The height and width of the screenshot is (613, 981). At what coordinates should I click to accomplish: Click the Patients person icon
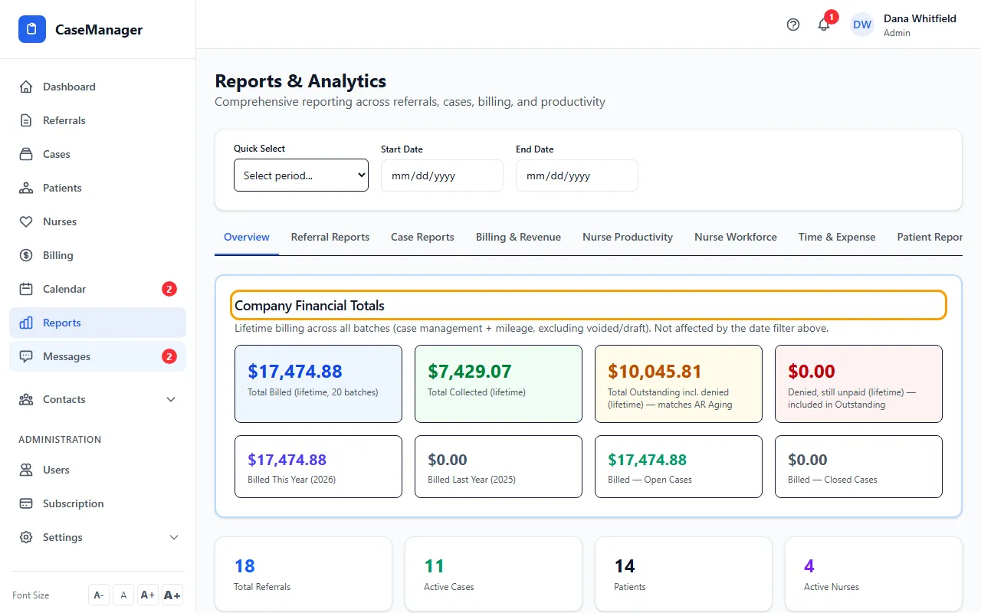tap(26, 188)
